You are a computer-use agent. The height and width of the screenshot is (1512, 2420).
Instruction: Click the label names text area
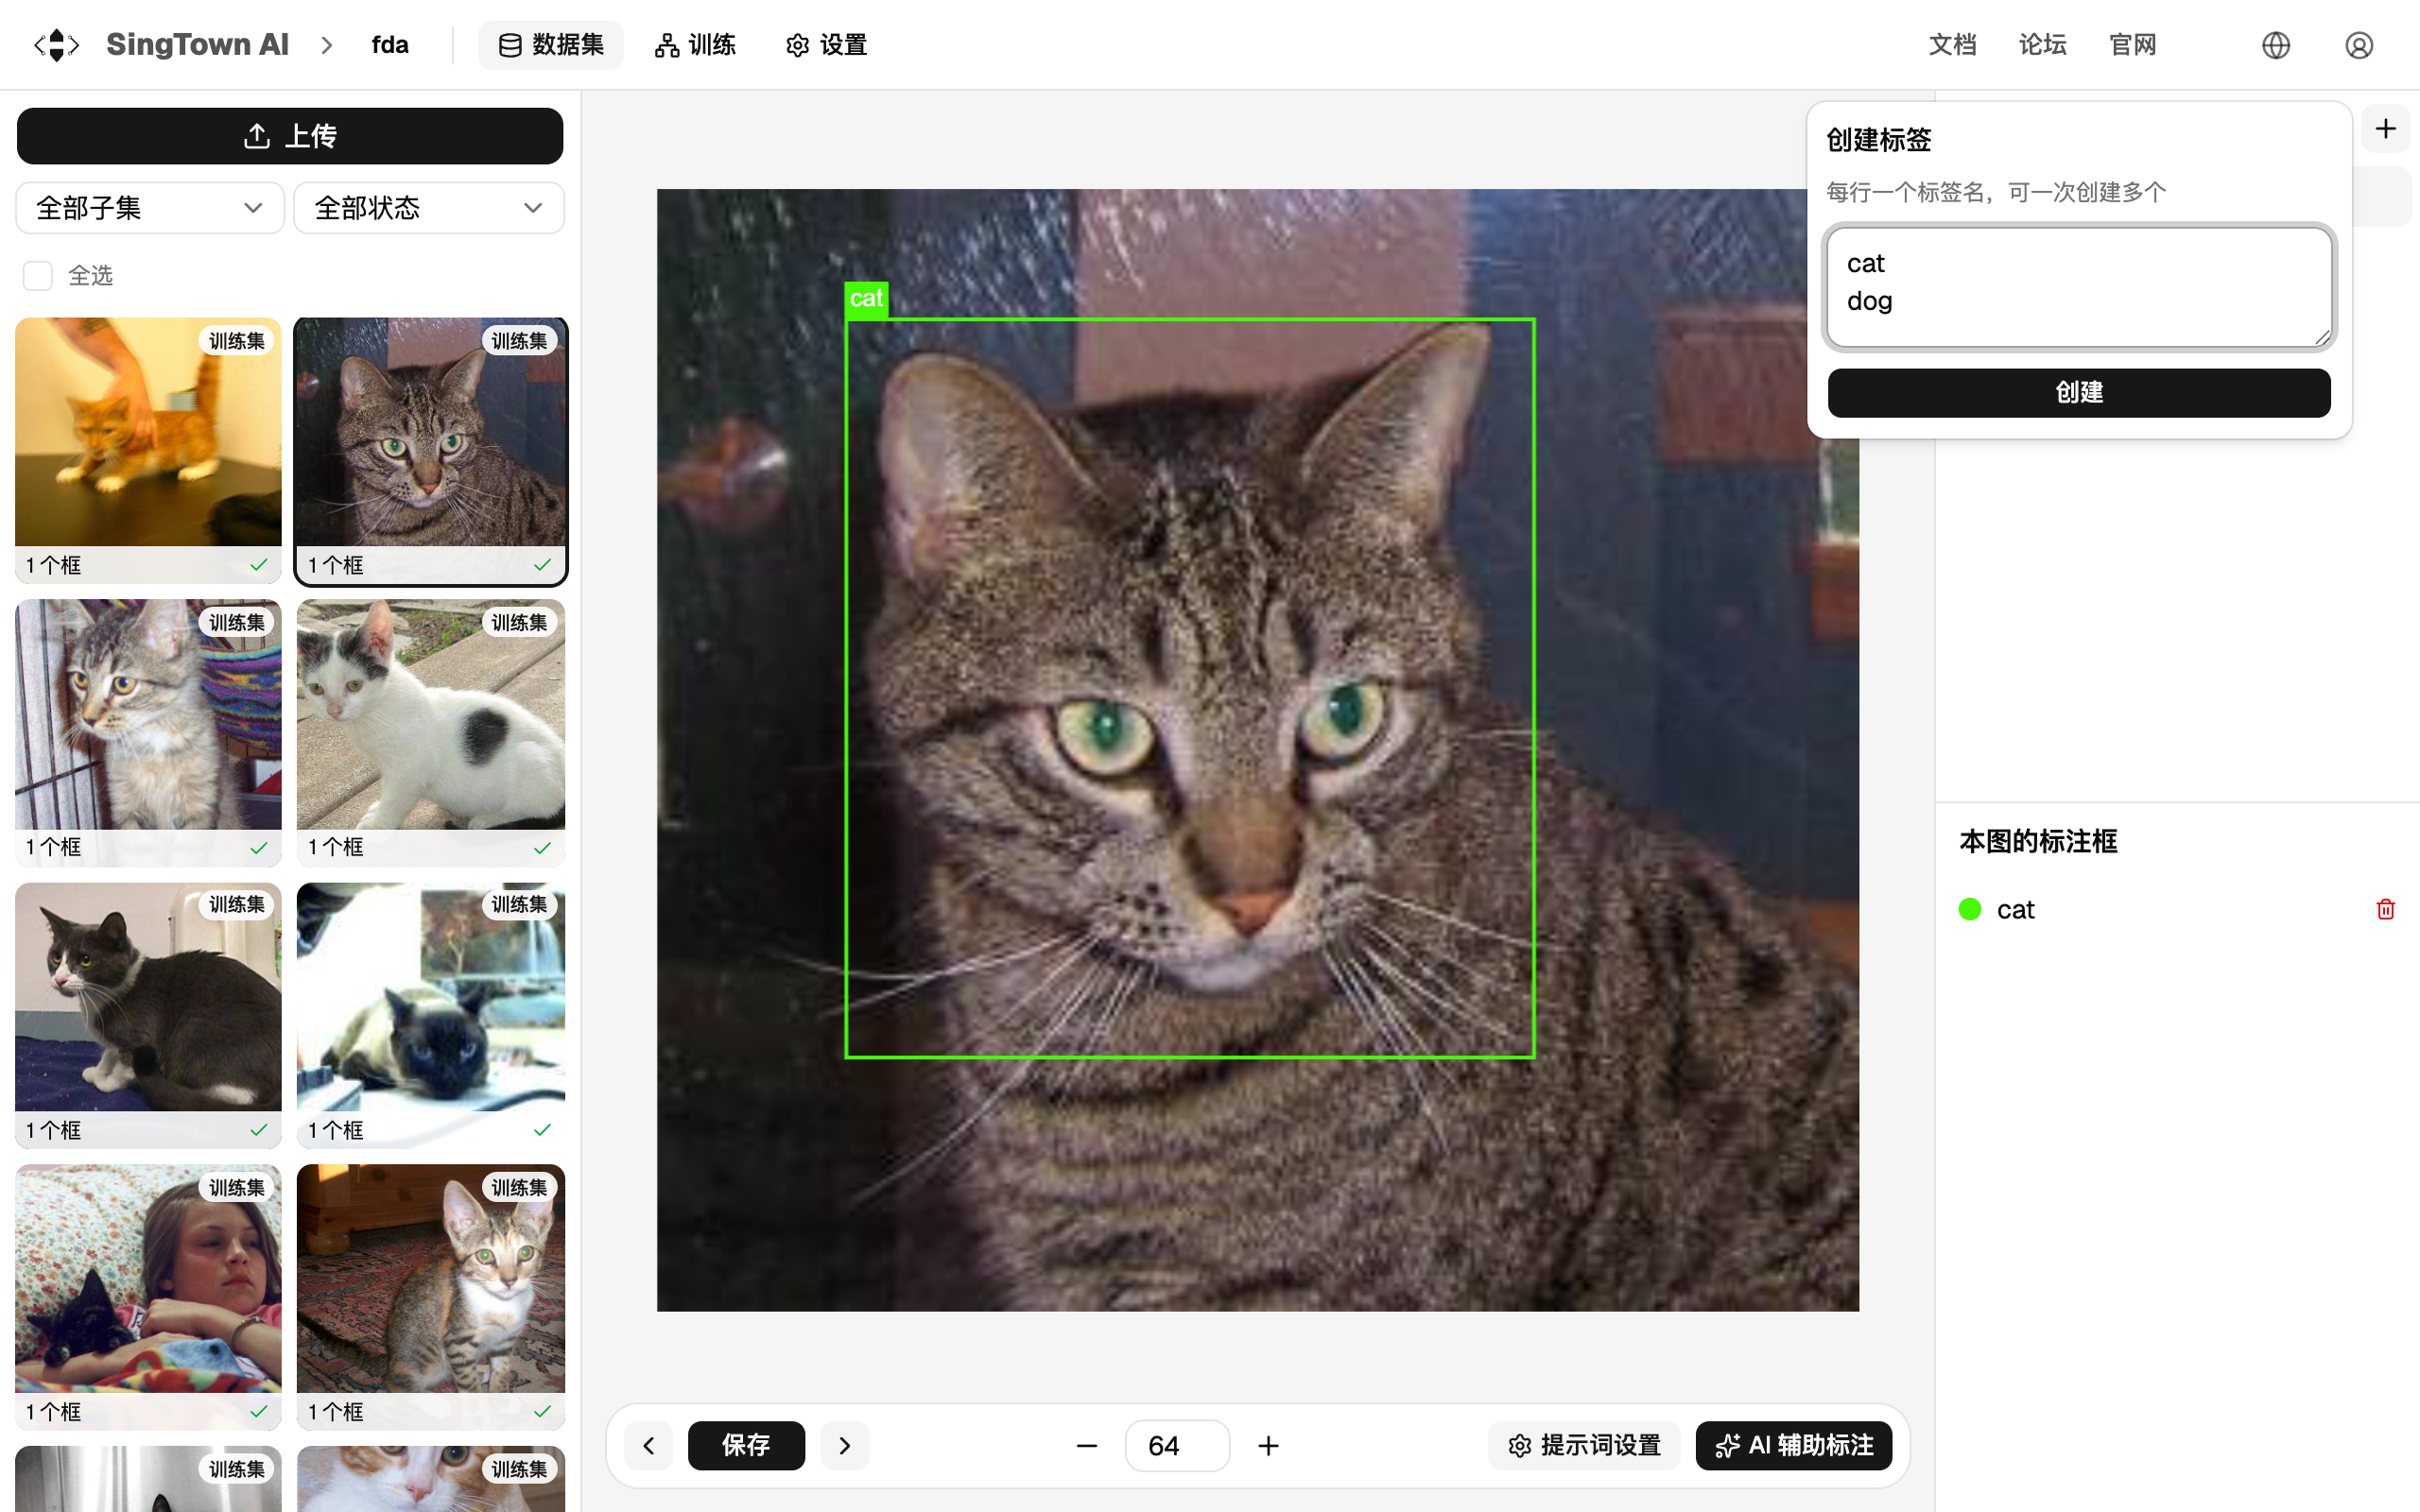tap(2079, 287)
